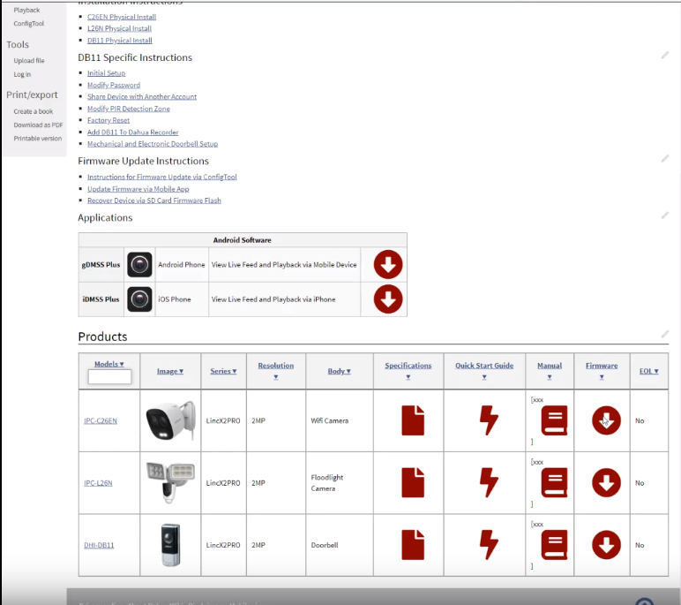Sort table by Body column
Screen dimensions: 681x605
pos(340,371)
